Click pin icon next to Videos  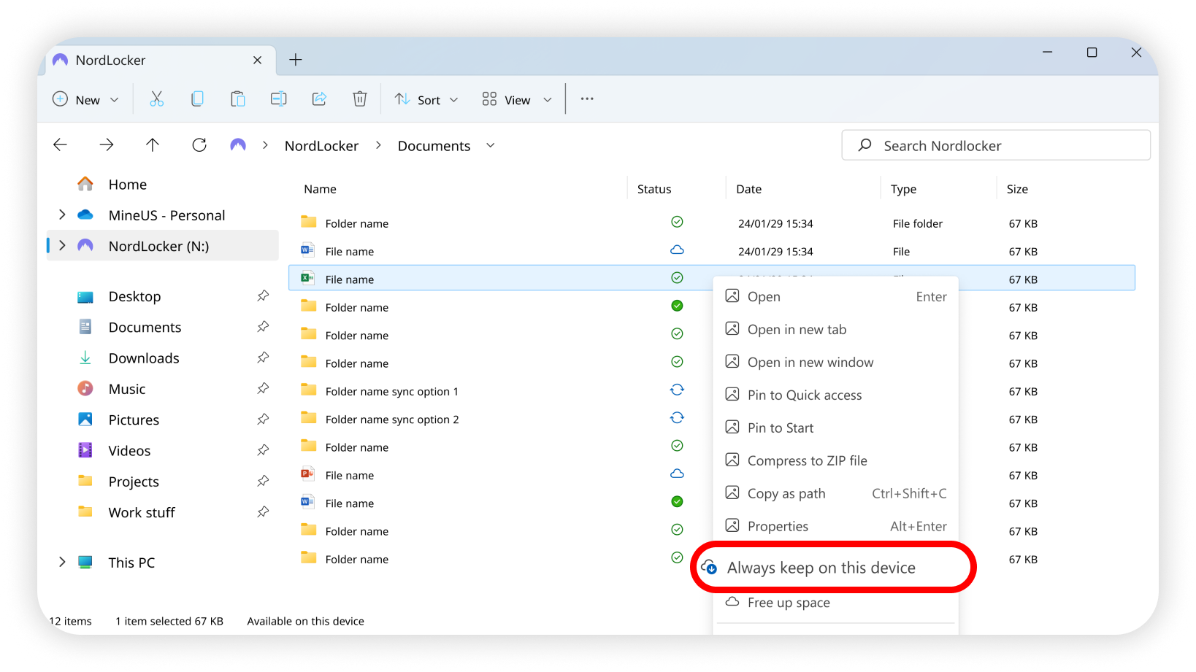pyautogui.click(x=263, y=450)
